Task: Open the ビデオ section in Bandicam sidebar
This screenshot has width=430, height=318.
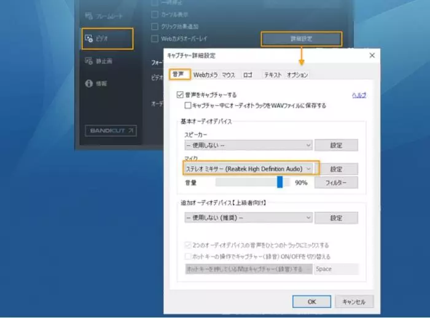Action: (107, 39)
